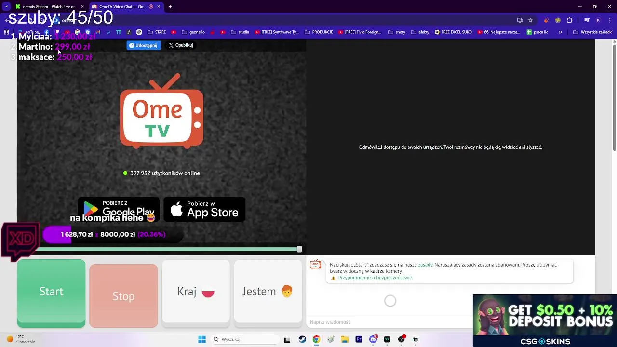Open FREE EXCEL SUKO bookmark
Screen dimensions: 617x347
coord(453,32)
